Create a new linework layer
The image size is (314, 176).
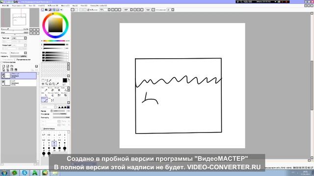[x=8, y=66]
